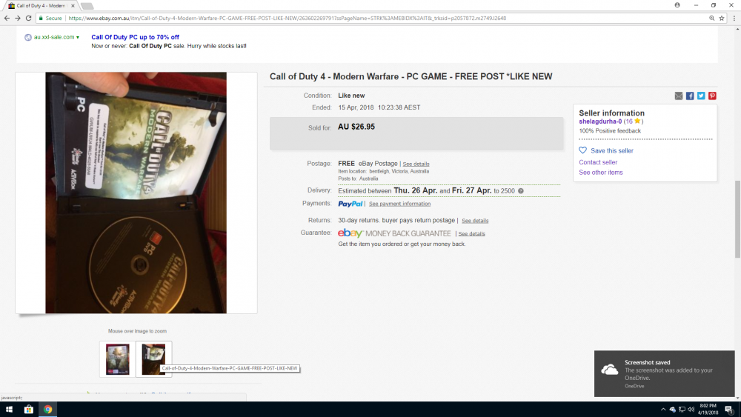The height and width of the screenshot is (417, 741).
Task: Click the page vertical scrollbar thumb
Action: [x=737, y=218]
